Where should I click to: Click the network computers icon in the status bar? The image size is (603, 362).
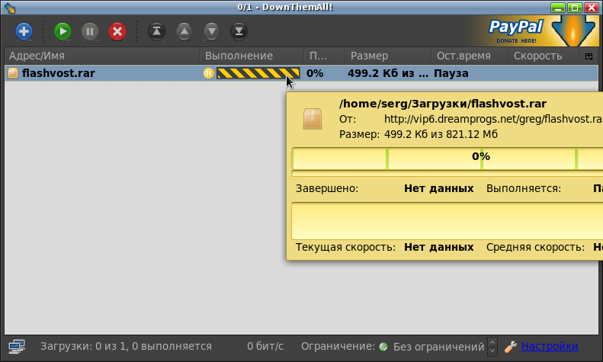tap(17, 346)
